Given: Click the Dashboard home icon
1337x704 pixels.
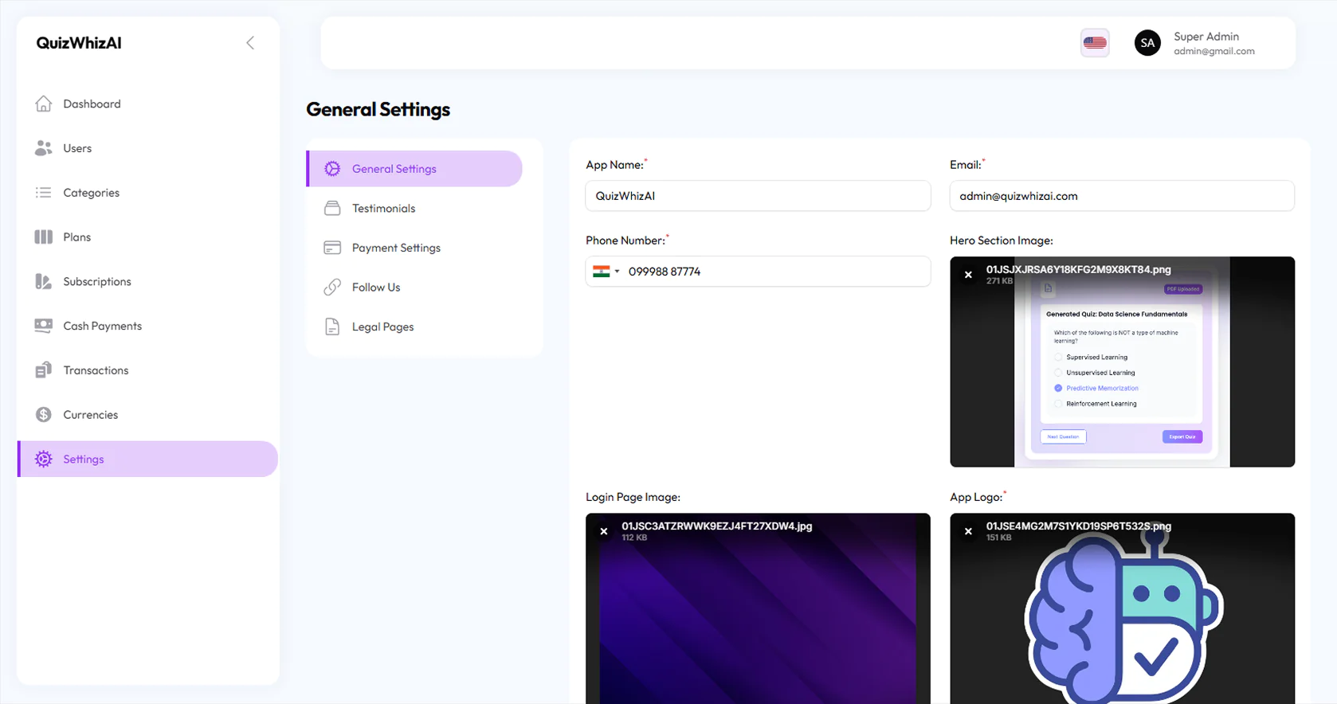Looking at the screenshot, I should point(44,104).
